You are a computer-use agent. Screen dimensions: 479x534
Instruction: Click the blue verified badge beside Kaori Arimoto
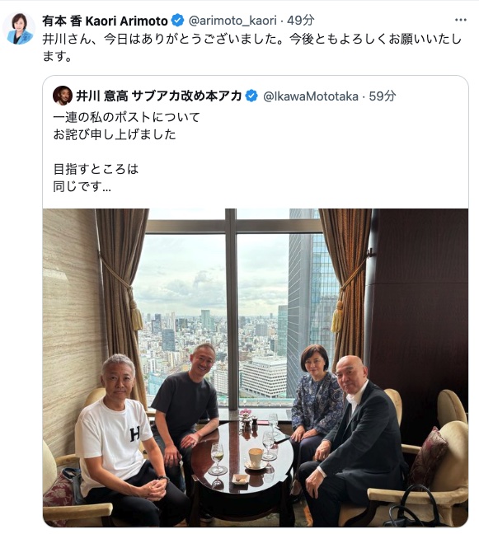[177, 21]
